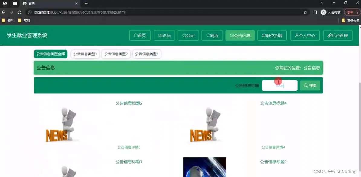Viewport: 361px width, 177px height.
Task: Open the 资料 bookmarks folder
Action: pos(8,21)
